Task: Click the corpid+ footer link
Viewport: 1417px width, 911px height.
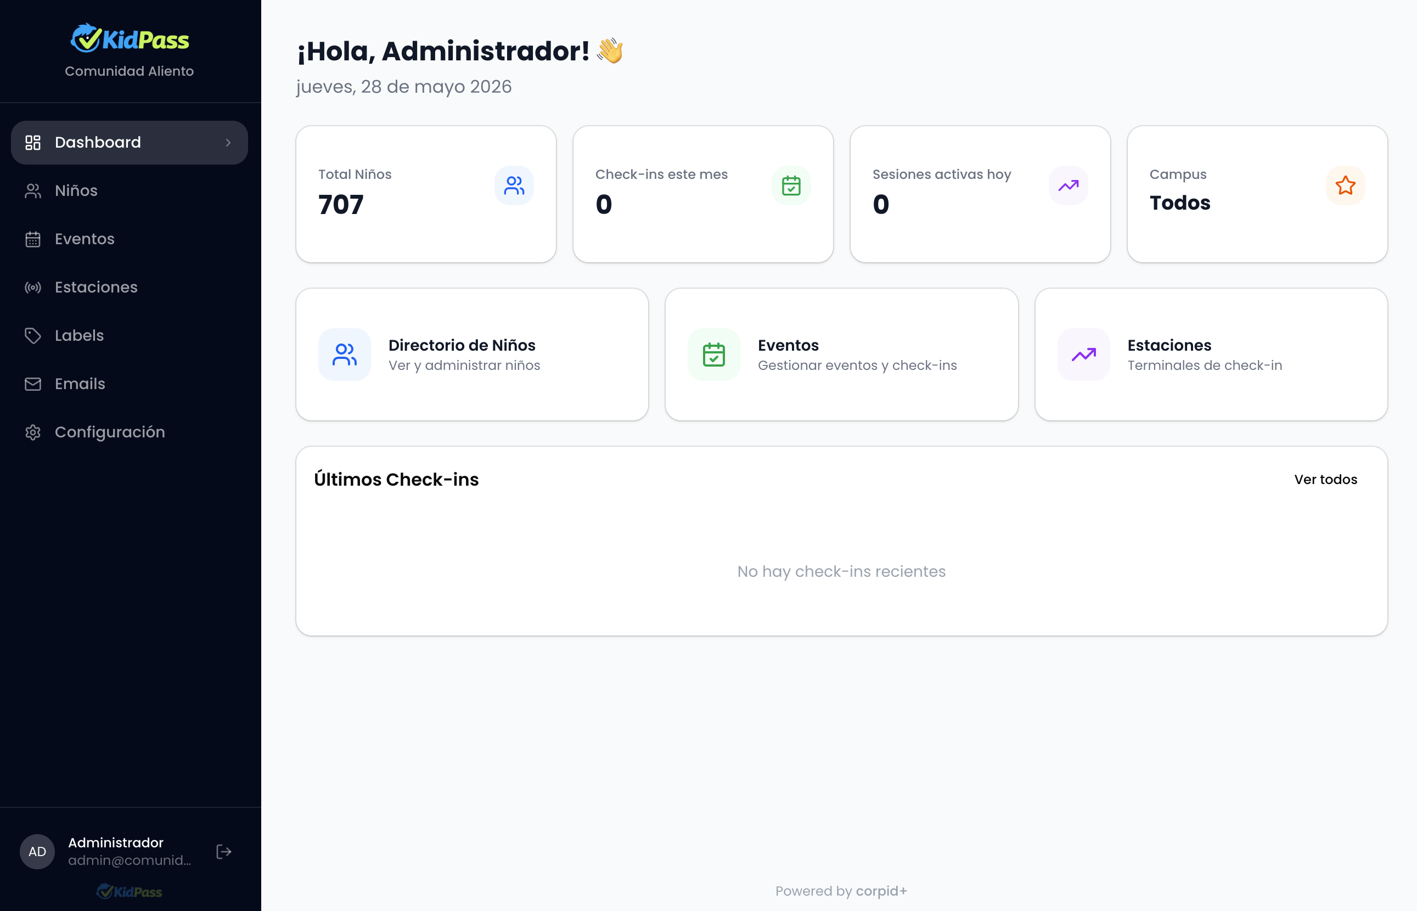Action: tap(881, 891)
